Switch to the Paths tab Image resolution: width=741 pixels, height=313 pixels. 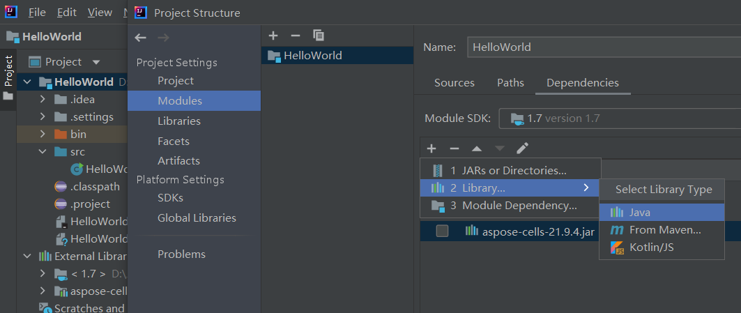(510, 83)
